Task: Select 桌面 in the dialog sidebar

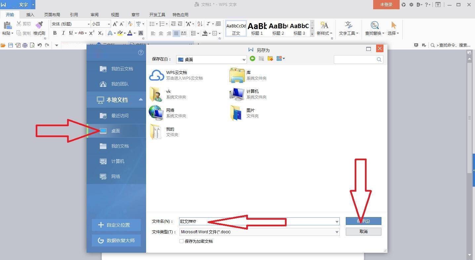Action: coord(116,131)
